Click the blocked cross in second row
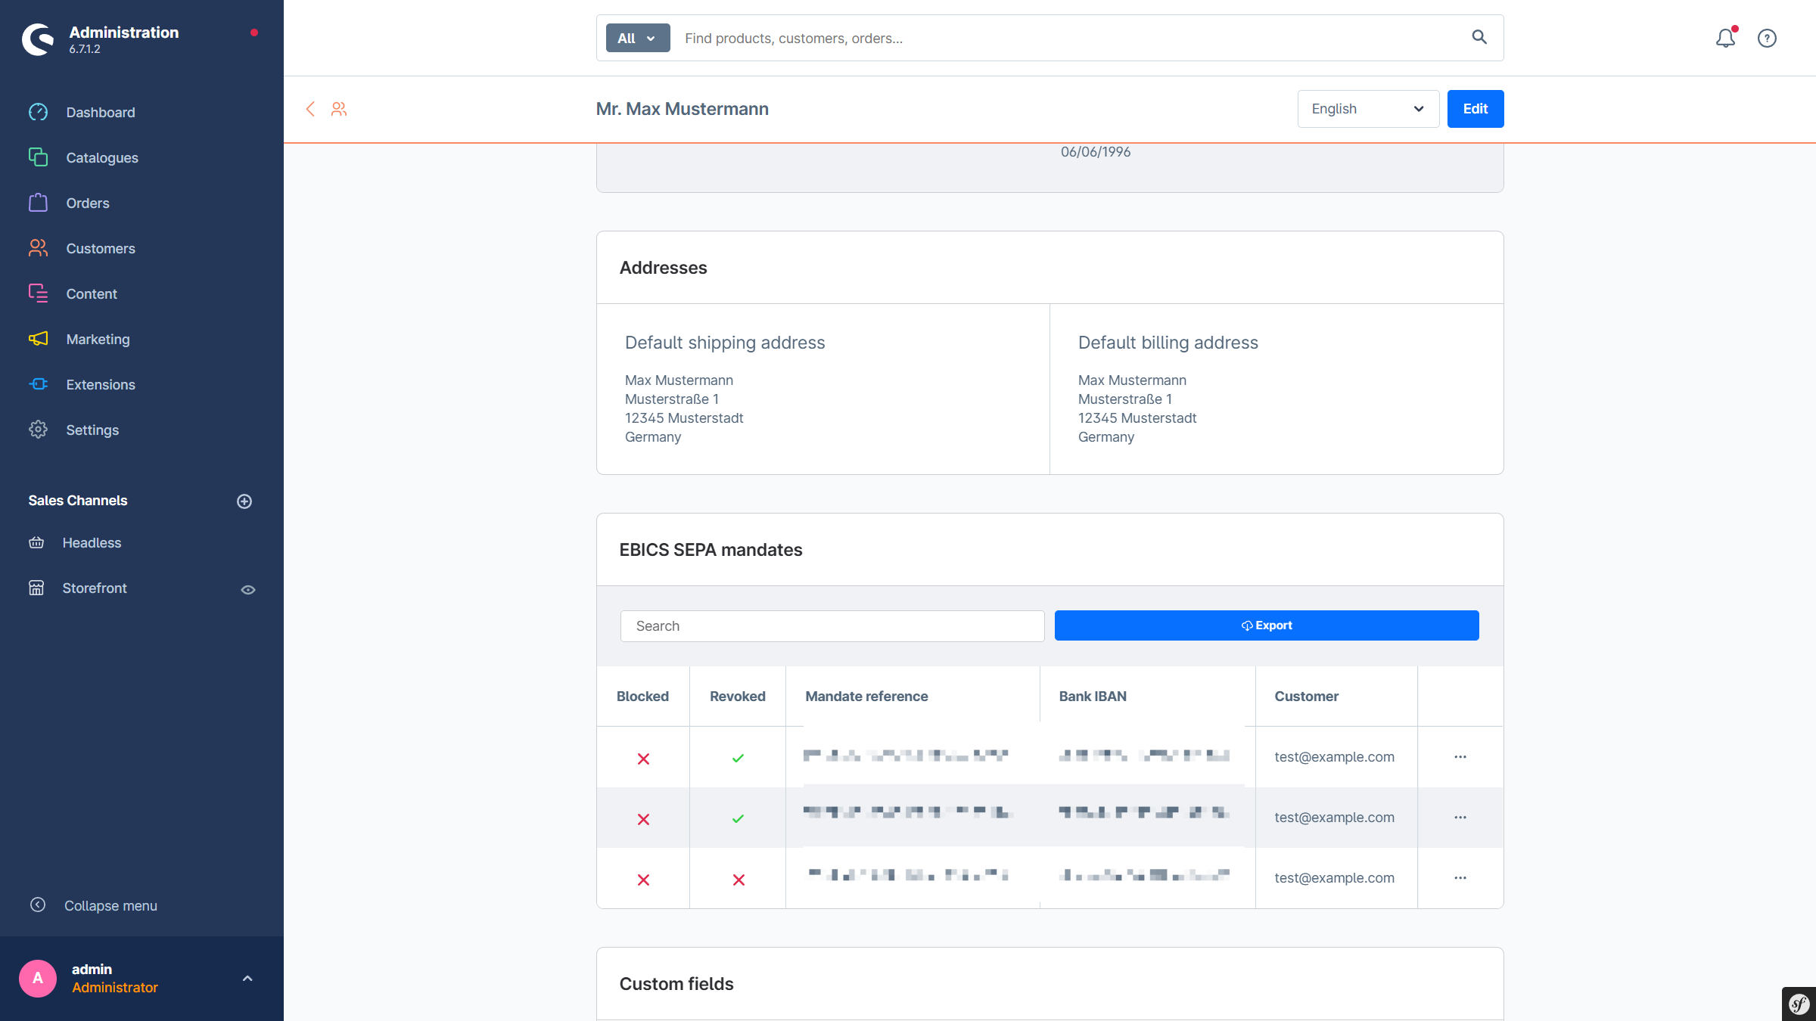 tap(643, 819)
